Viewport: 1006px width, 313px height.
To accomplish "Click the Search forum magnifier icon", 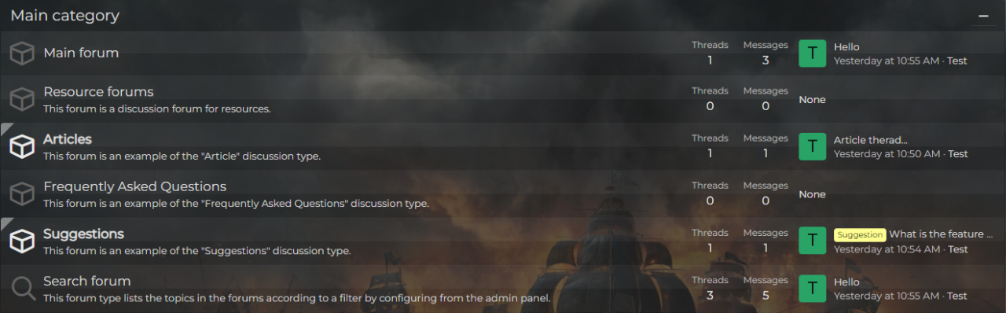I will click(x=23, y=289).
